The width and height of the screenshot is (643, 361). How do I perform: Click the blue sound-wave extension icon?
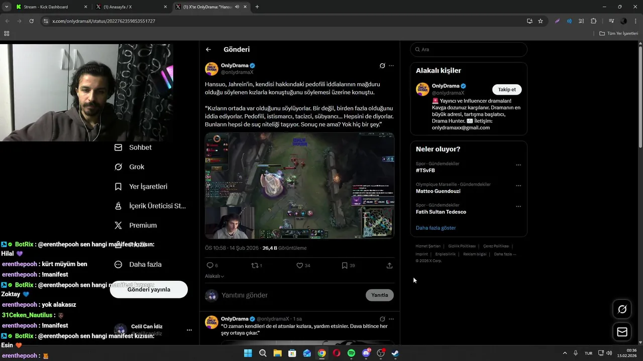pos(569,21)
